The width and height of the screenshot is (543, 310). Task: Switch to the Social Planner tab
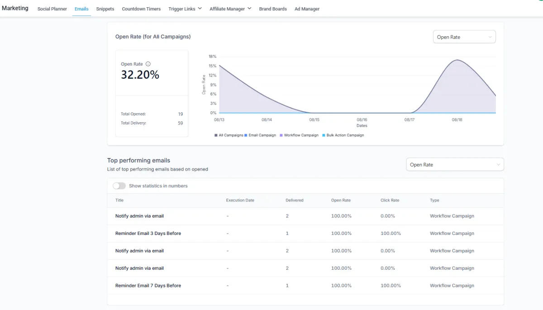pyautogui.click(x=52, y=9)
